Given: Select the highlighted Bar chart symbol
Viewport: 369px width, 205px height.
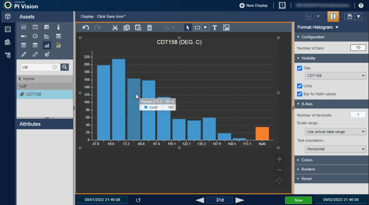Looking at the screenshot, I should pyautogui.click(x=47, y=45).
